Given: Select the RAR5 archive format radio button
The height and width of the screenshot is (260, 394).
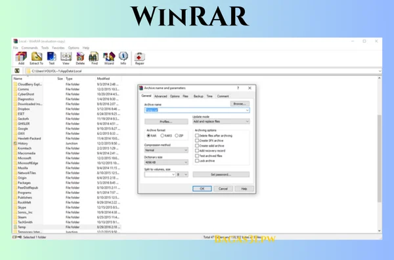Looking at the screenshot, I should (162, 136).
